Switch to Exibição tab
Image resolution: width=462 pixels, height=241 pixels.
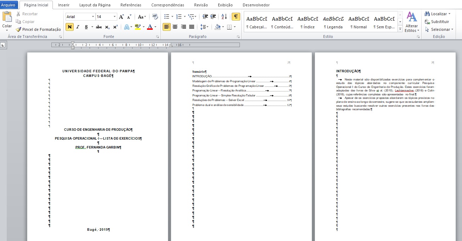[x=225, y=5]
